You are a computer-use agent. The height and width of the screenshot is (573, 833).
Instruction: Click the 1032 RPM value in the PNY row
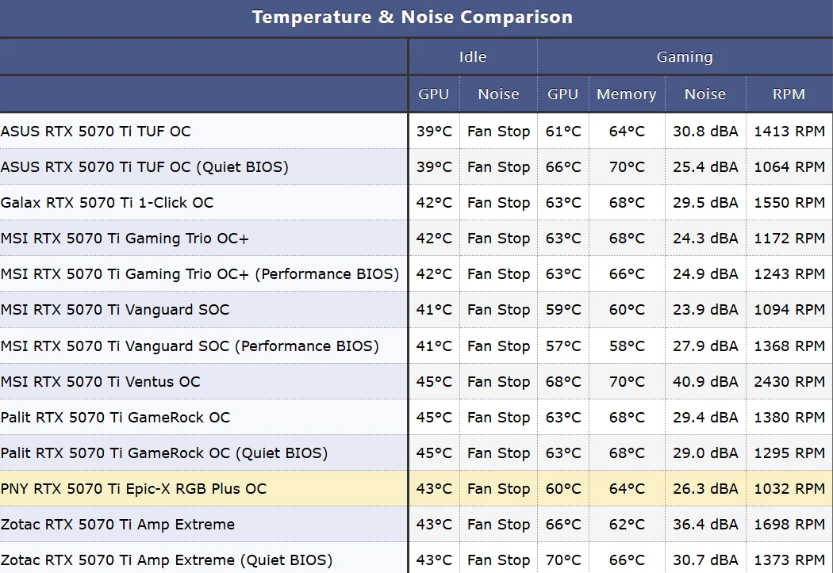789,489
